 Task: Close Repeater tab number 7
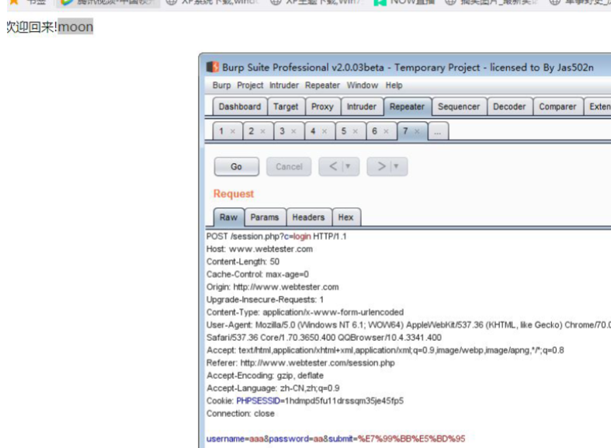417,132
